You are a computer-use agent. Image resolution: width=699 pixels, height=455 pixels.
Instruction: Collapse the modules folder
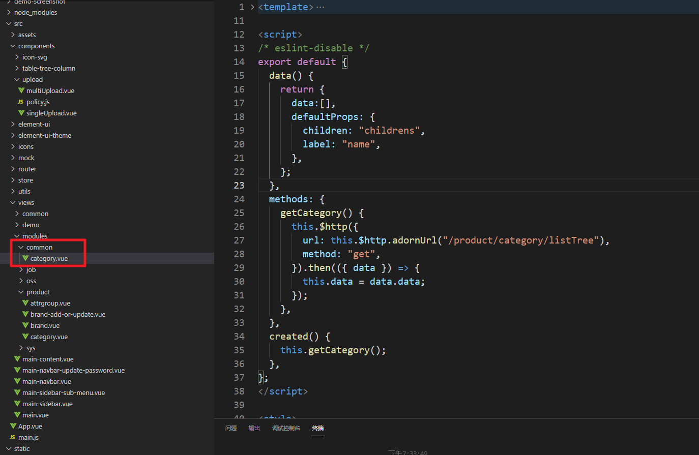(x=17, y=236)
